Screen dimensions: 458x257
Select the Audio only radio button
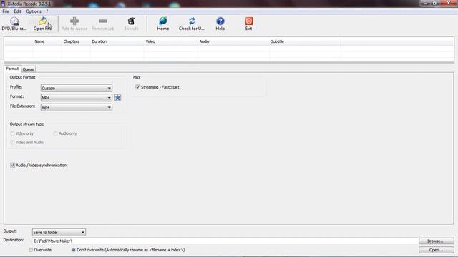tap(55, 133)
